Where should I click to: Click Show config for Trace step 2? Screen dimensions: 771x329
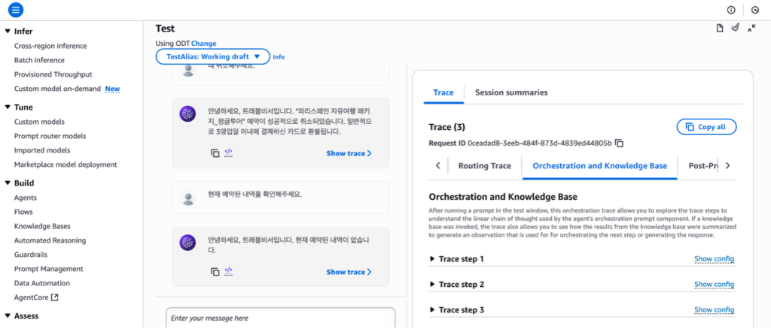pyautogui.click(x=714, y=285)
